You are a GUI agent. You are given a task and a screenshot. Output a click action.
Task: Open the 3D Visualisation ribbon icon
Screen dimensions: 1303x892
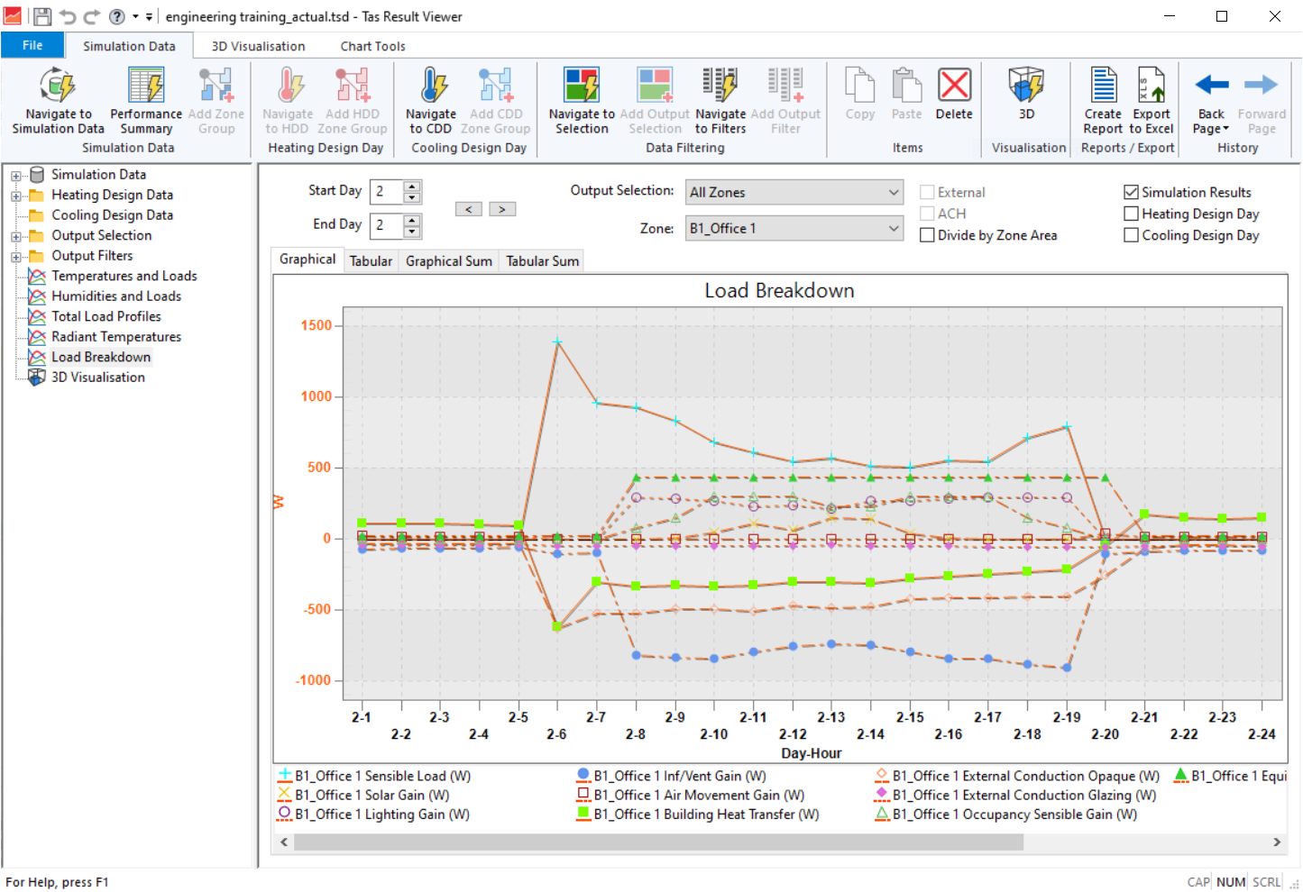pyautogui.click(x=1026, y=87)
